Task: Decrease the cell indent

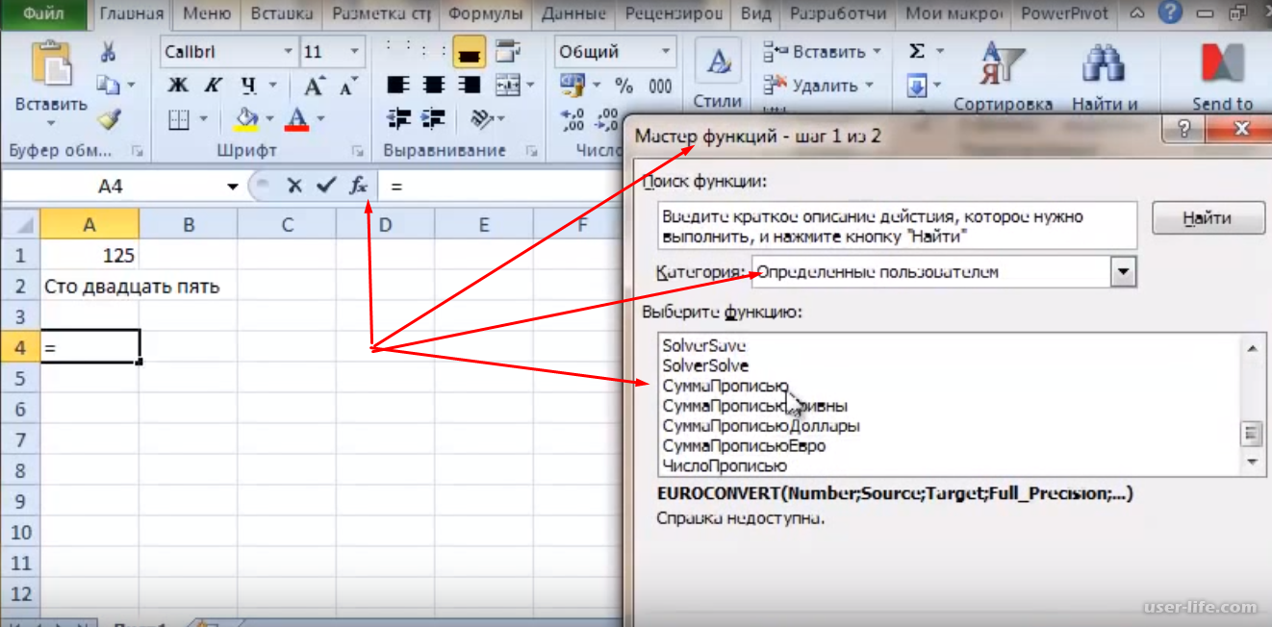Action: click(398, 119)
